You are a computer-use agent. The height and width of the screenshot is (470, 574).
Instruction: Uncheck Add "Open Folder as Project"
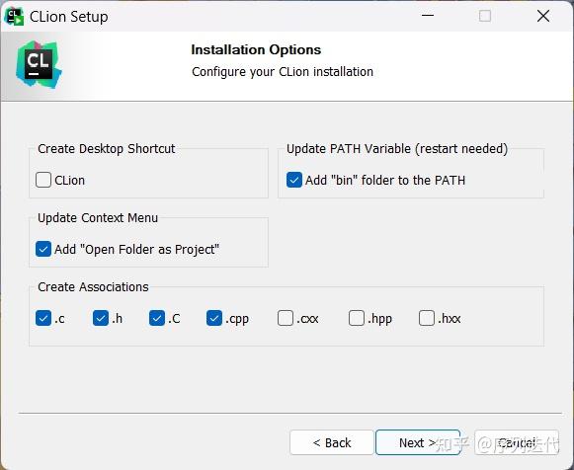coord(43,249)
